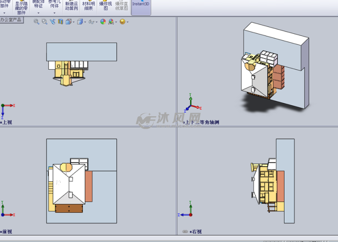The image size is (338, 242).
Task: Click the View Settings sphere icon
Action: (x=122, y=22)
